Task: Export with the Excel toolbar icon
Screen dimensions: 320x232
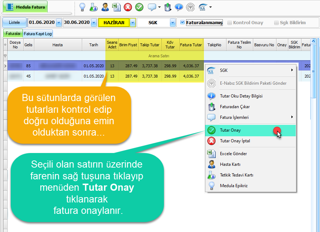Action: pos(116,7)
